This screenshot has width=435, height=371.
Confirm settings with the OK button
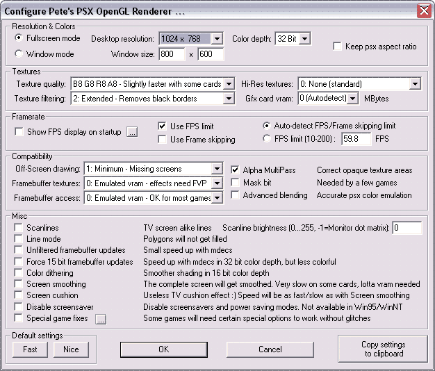pos(164,349)
